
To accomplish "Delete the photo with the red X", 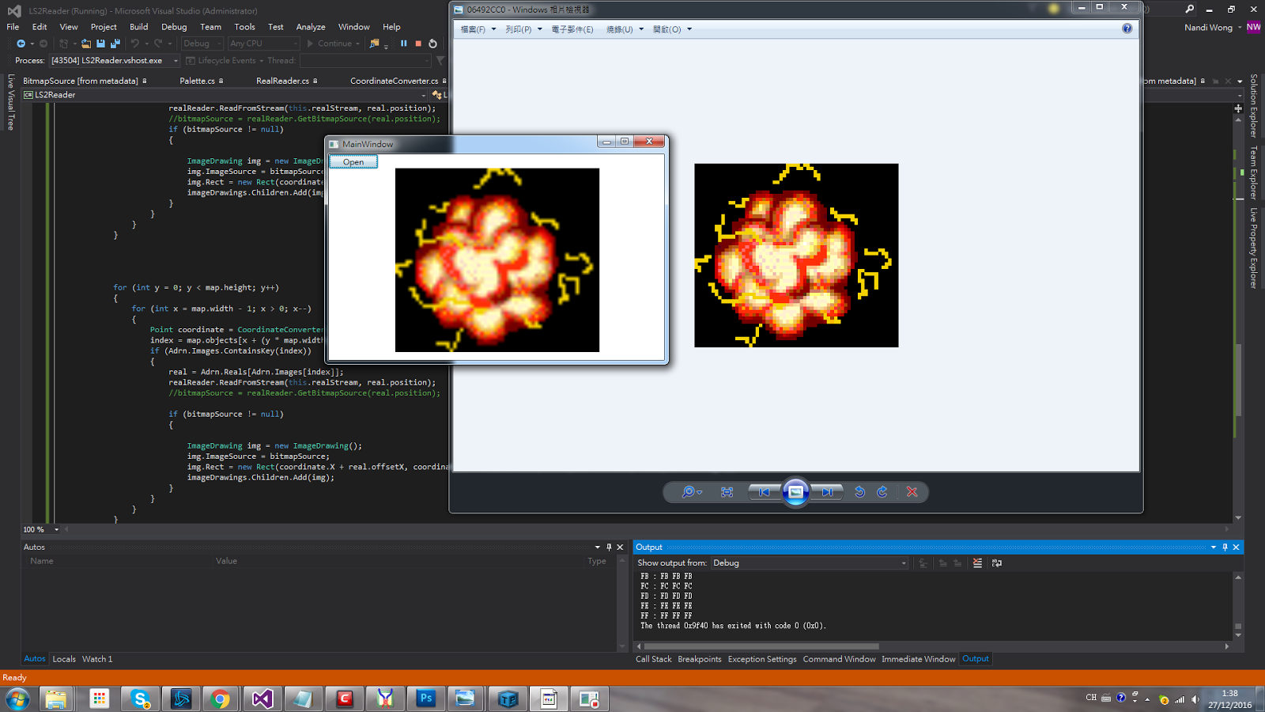I will (x=912, y=492).
